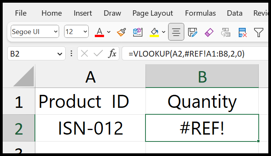This screenshot has height=156, width=271.
Task: Click the formula bar vertical dots handle
Action: click(x=71, y=54)
